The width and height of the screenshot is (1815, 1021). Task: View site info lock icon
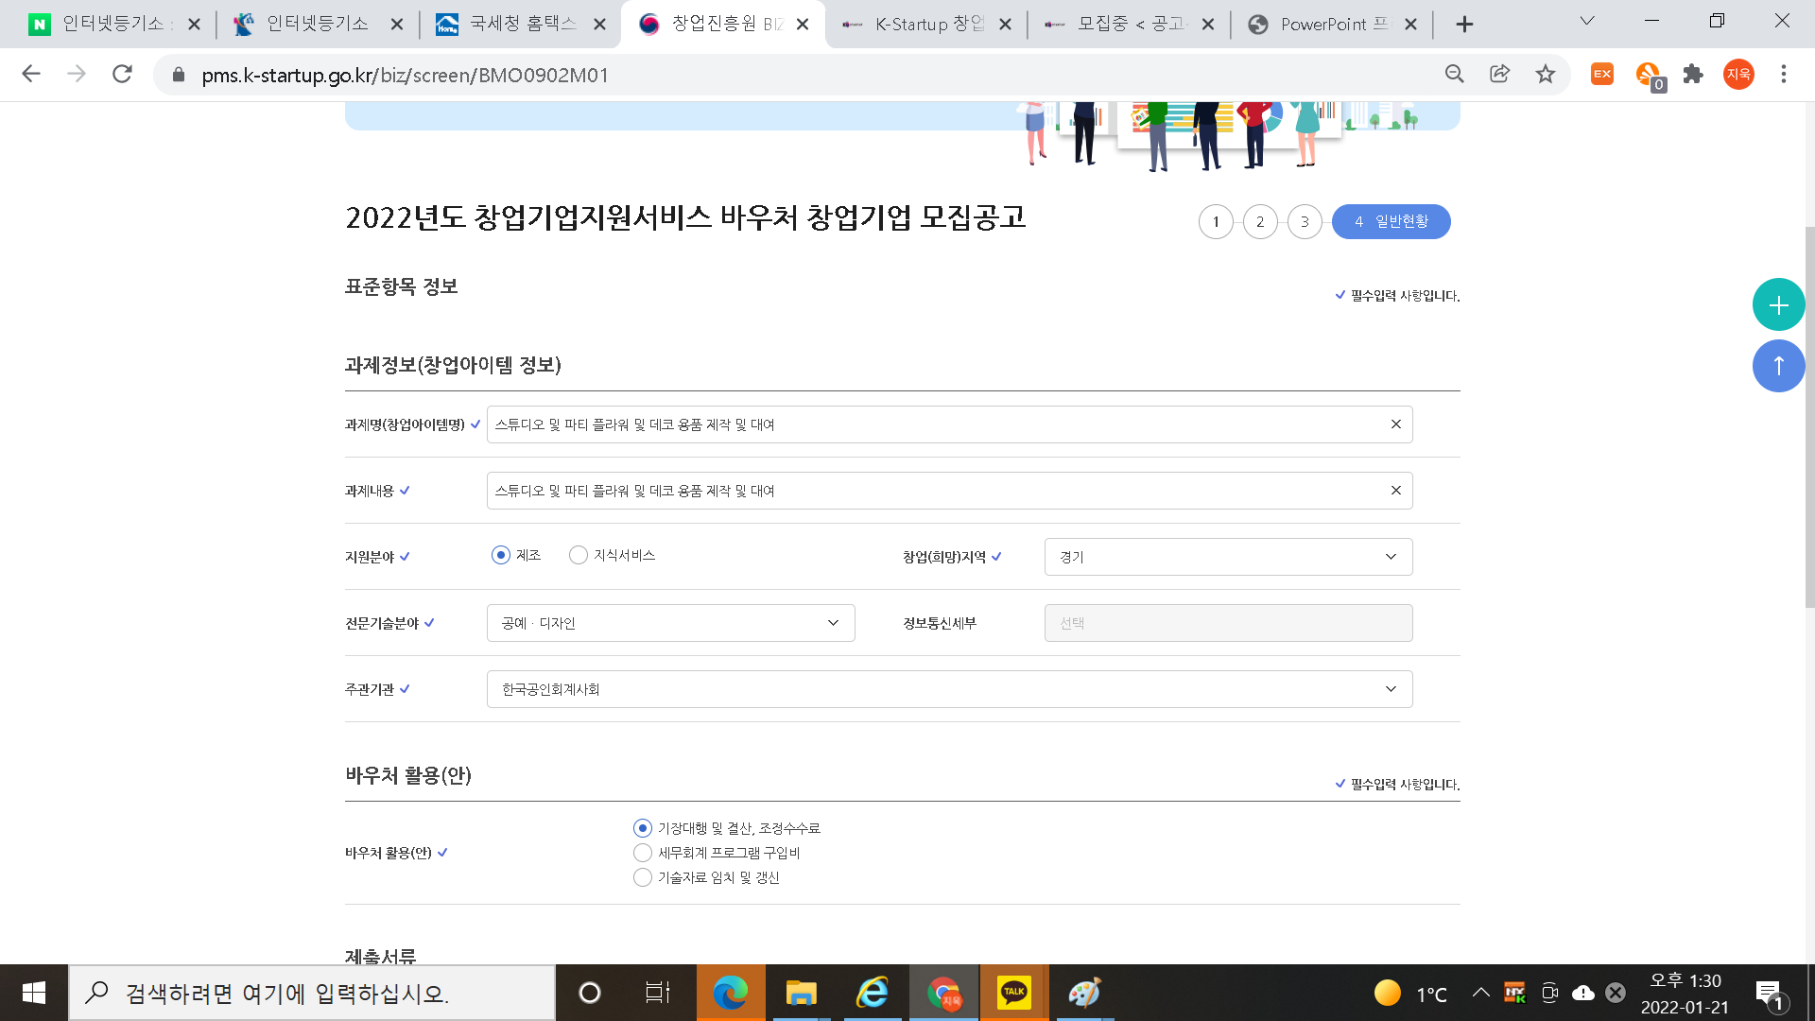pos(178,74)
